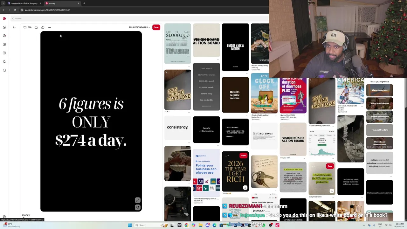Open the How to Make $1,000,000 pin
The width and height of the screenshot is (407, 229).
click(178, 44)
